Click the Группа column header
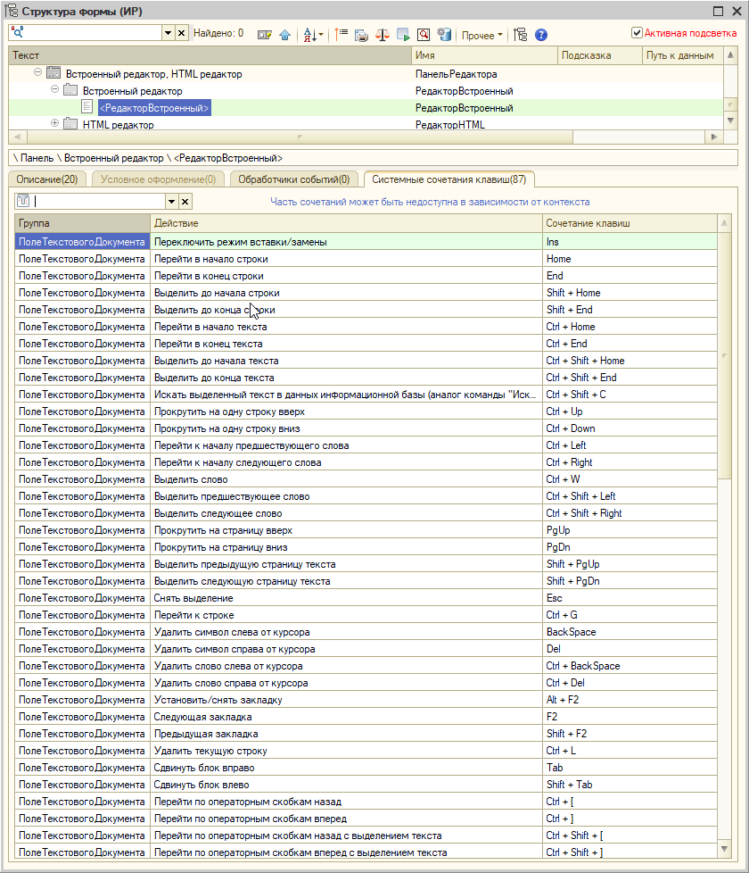749x873 pixels. 82,222
